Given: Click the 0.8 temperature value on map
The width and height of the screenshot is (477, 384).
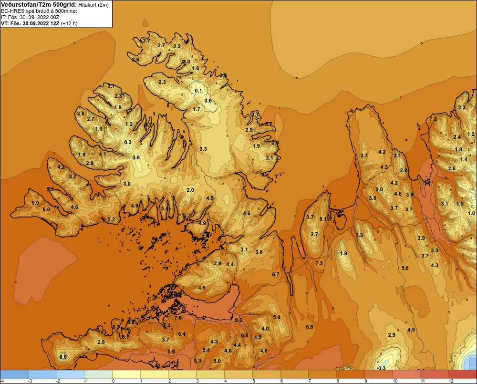Looking at the screenshot, I should [136, 157].
